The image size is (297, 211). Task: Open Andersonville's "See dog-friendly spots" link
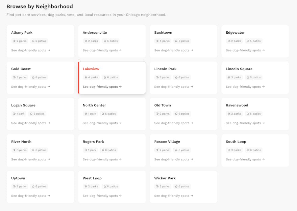pyautogui.click(x=102, y=50)
